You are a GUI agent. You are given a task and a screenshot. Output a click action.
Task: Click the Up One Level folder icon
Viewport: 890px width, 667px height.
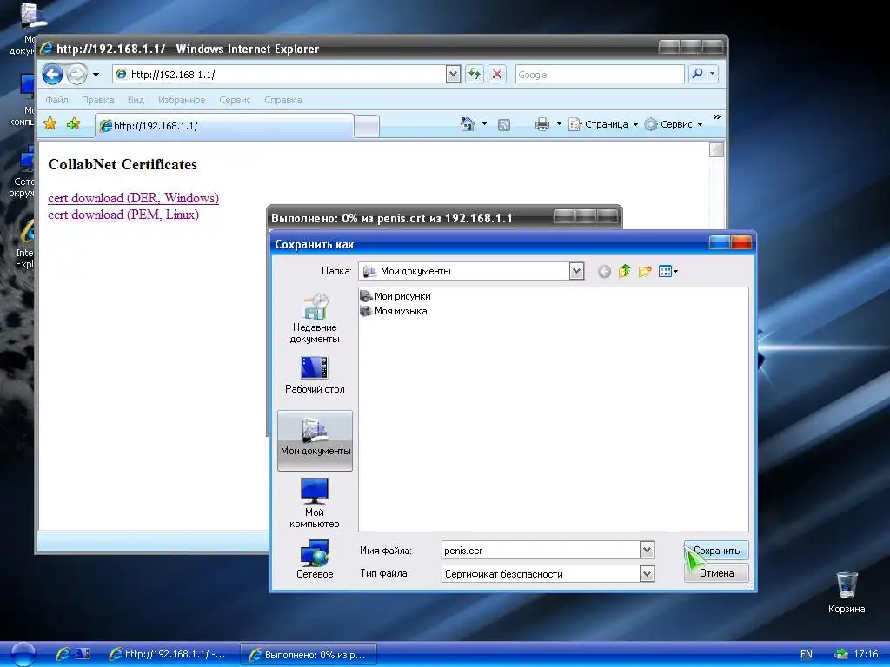pos(624,271)
